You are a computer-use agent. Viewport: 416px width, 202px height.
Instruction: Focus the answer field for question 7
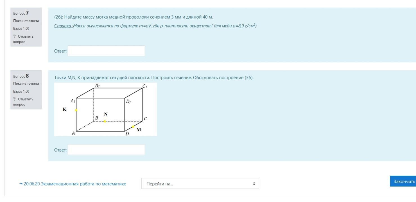click(x=106, y=51)
